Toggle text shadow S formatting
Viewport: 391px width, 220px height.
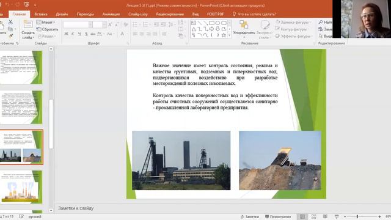pyautogui.click(x=86, y=34)
